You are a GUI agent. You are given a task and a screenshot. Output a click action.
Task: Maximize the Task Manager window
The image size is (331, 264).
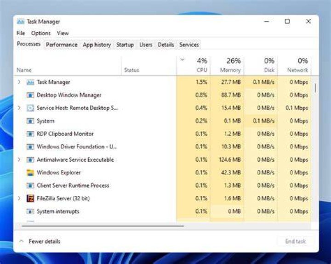coord(287,21)
